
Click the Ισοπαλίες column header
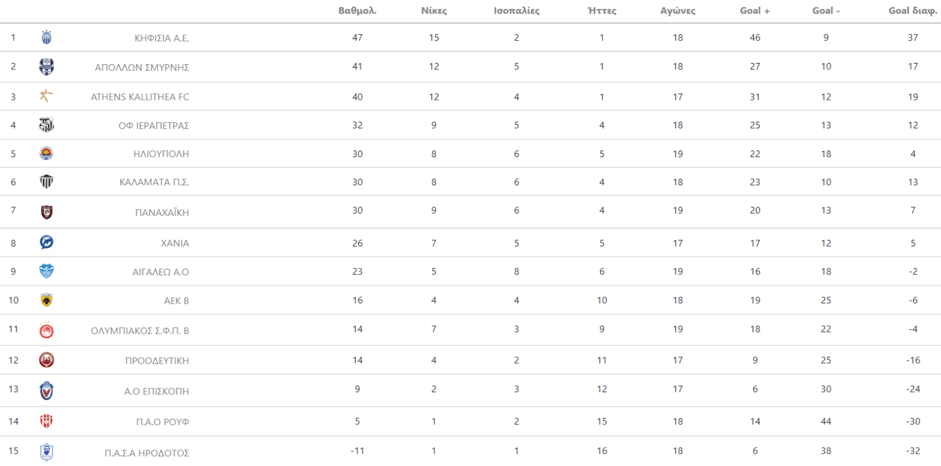pos(516,10)
